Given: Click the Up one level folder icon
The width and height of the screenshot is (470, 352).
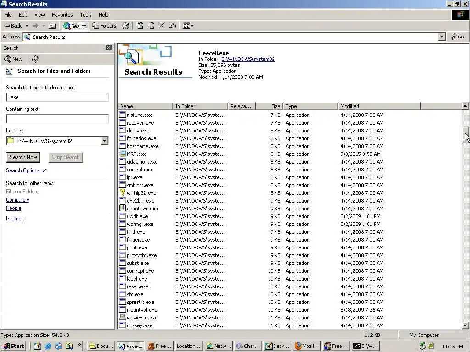Looking at the screenshot, I should pyautogui.click(x=52, y=26).
